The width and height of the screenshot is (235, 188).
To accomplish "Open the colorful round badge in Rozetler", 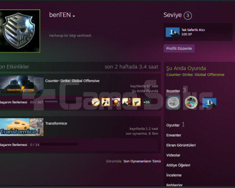I will 191,103.
